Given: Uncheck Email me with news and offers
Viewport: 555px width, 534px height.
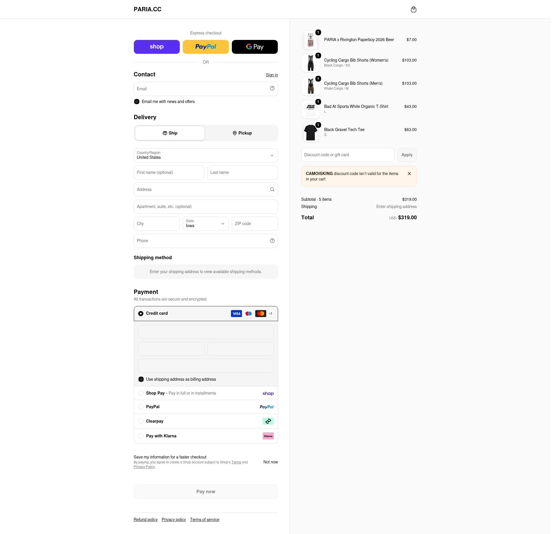Looking at the screenshot, I should (x=137, y=102).
